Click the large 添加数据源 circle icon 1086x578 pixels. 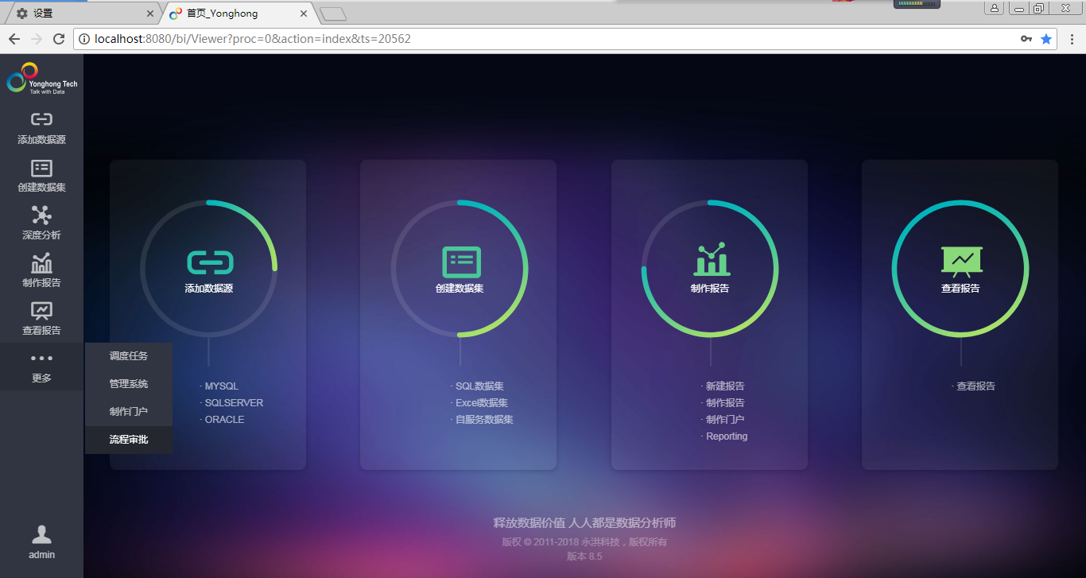pos(209,263)
